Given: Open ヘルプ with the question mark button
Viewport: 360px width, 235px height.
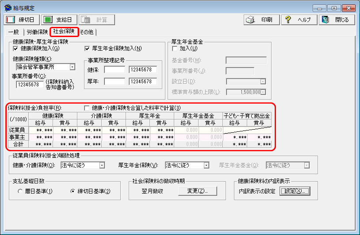Looking at the screenshot, I should (299, 20).
